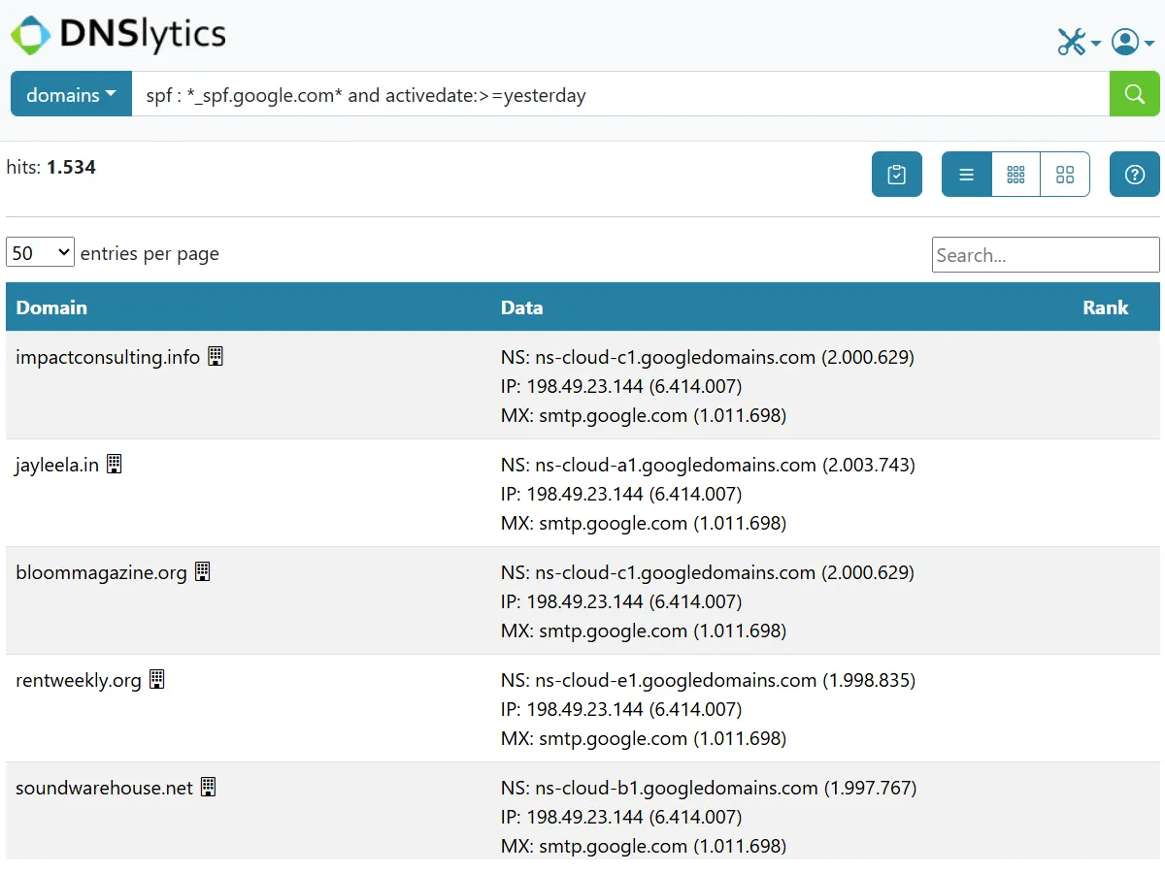Click NS ns-cloud-a1.googledomains.com for jayleela.in

click(x=676, y=465)
